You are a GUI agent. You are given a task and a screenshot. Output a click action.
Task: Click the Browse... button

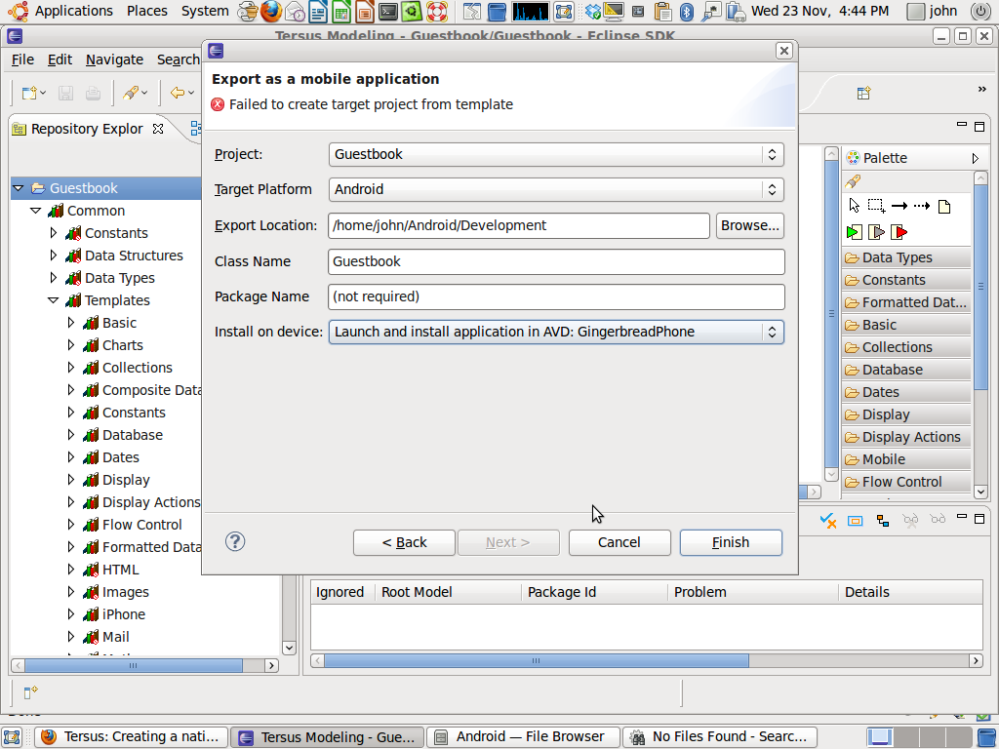pyautogui.click(x=749, y=225)
